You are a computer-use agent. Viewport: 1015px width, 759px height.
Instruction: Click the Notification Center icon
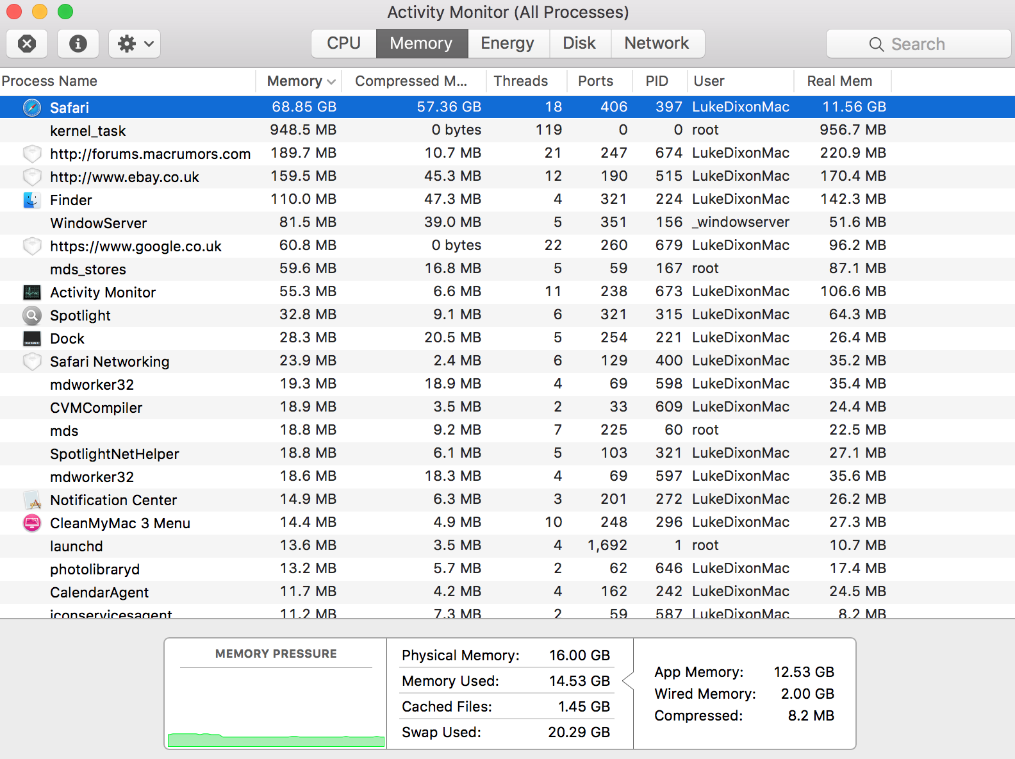[x=32, y=500]
